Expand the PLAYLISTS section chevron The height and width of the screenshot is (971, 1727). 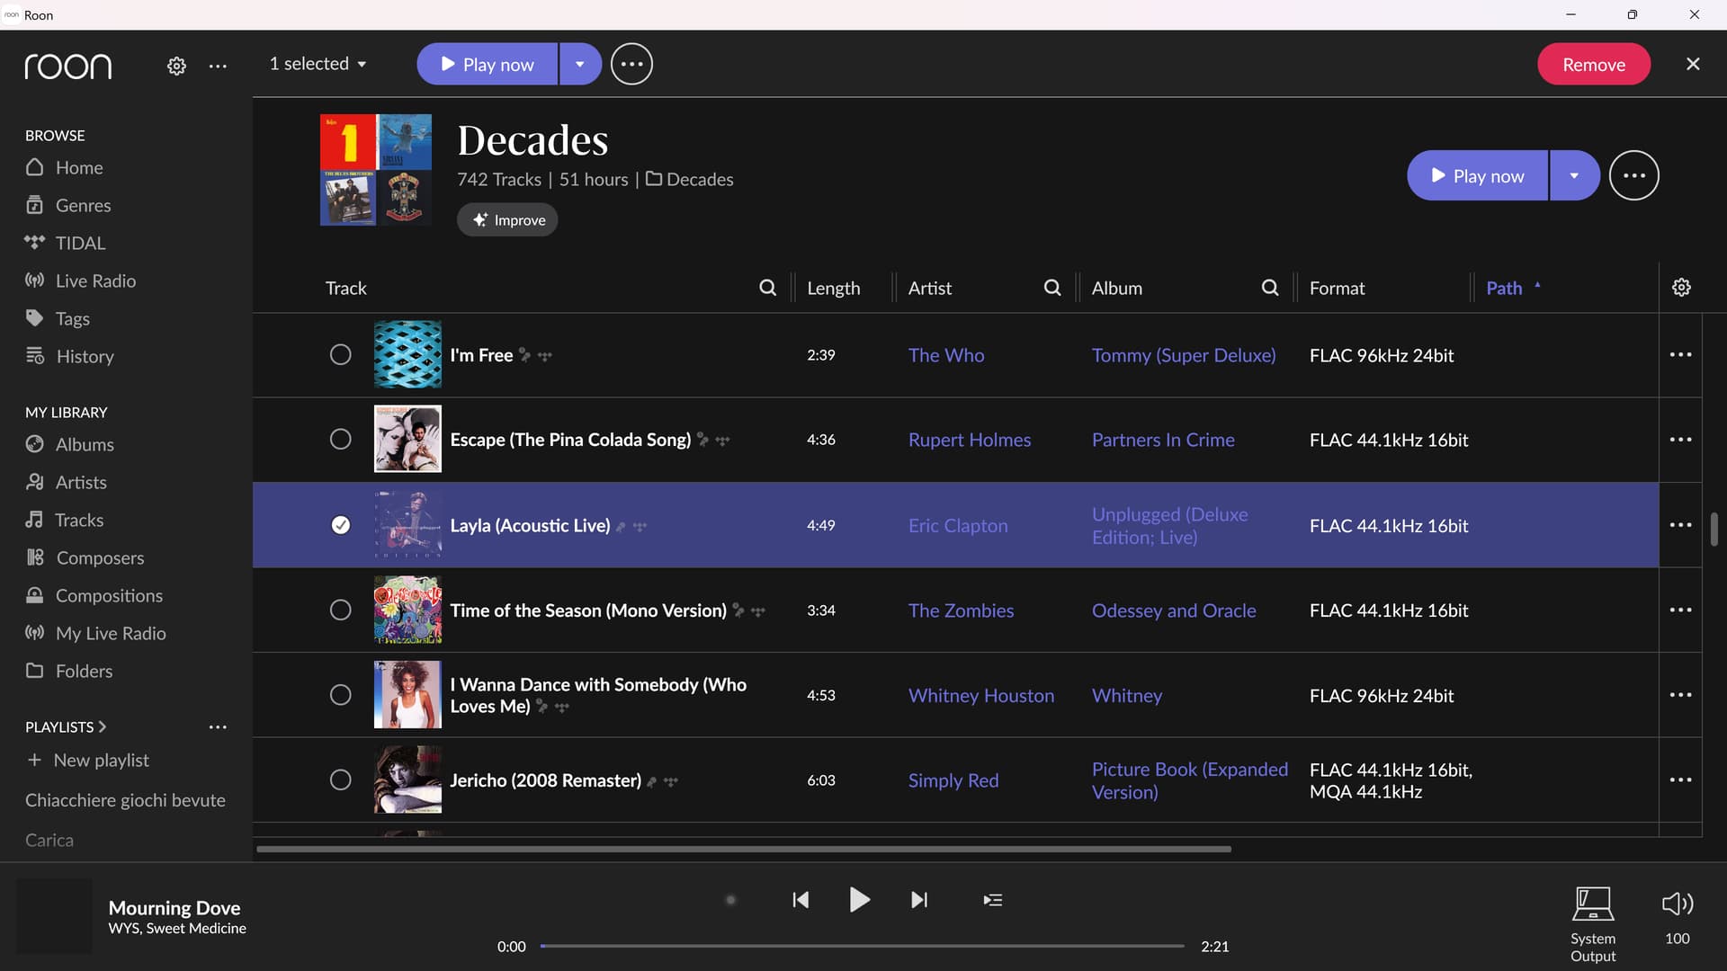pyautogui.click(x=102, y=726)
